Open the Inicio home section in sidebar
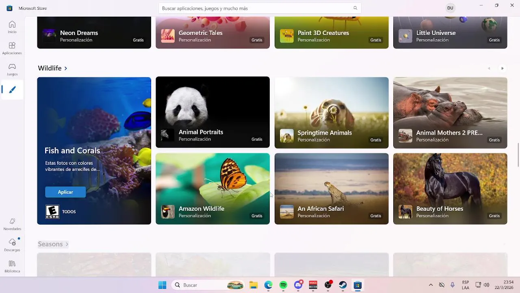Viewport: 520px width, 293px height. pyautogui.click(x=12, y=27)
